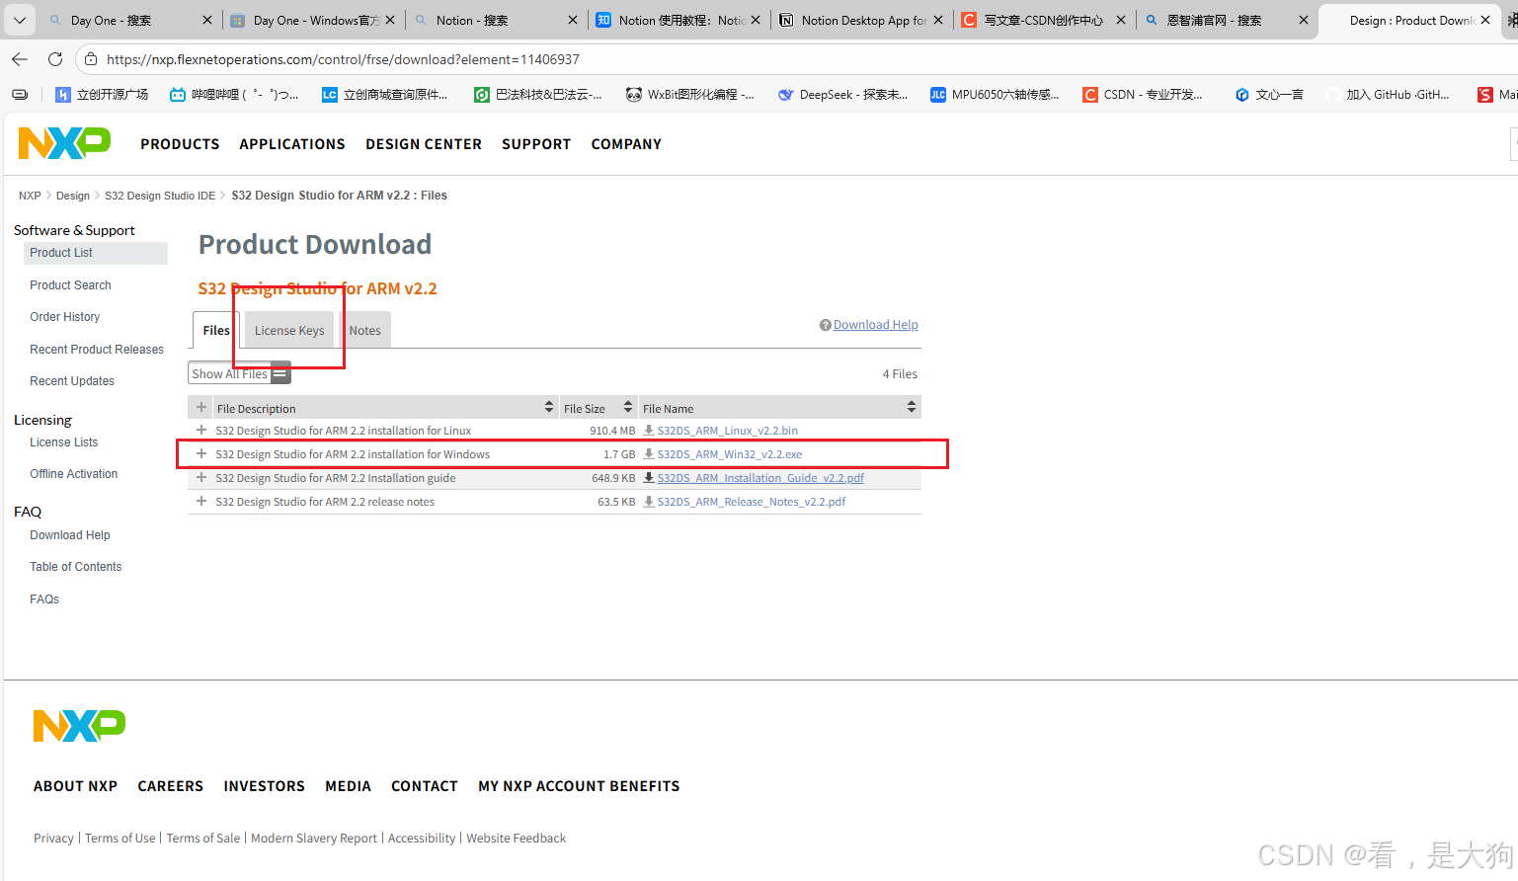
Task: Click the NXP logo in header
Action: click(x=64, y=143)
